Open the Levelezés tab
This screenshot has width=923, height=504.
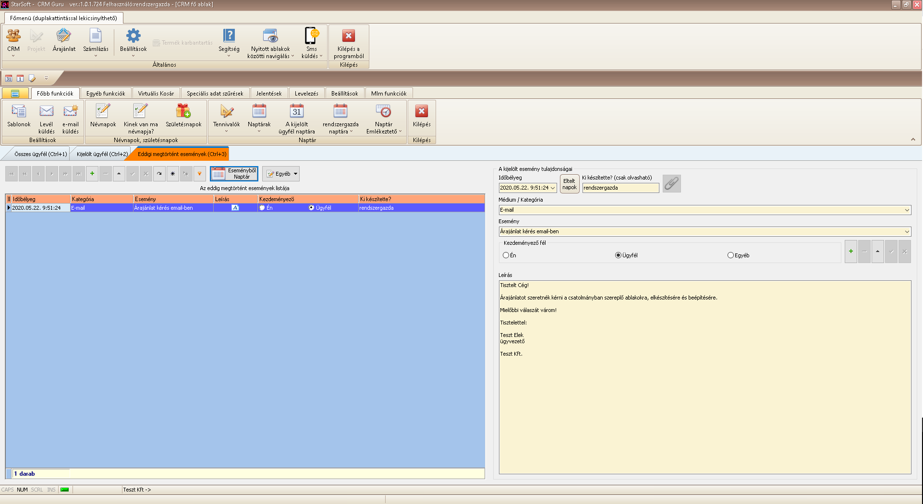306,94
